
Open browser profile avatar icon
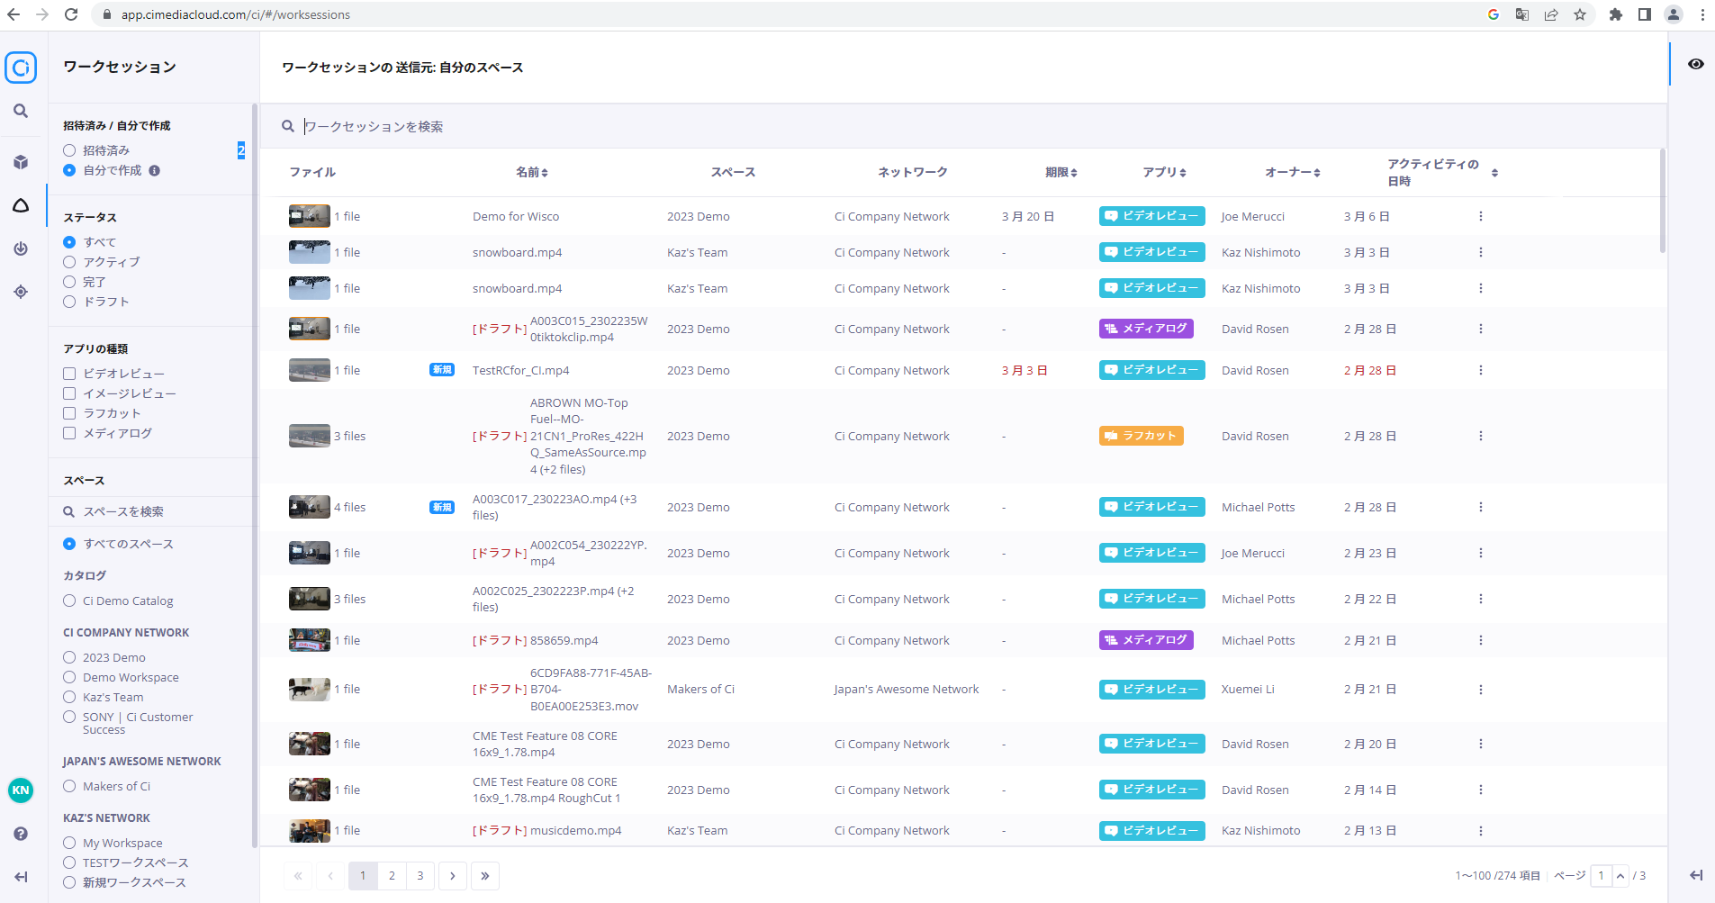1674,14
